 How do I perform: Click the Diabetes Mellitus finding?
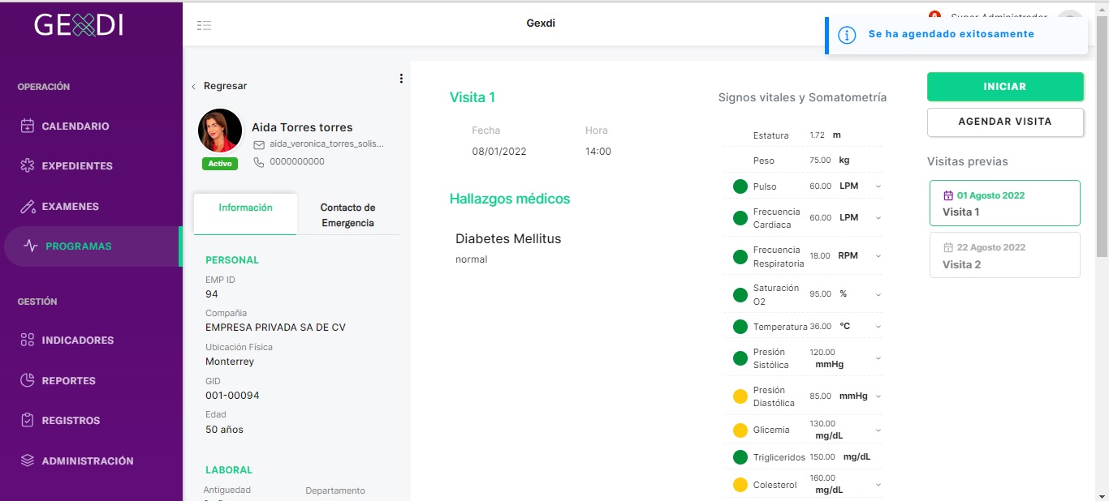tap(508, 239)
